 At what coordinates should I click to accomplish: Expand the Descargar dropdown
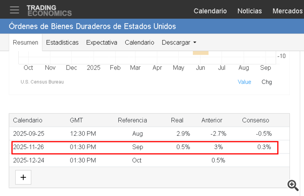(179, 43)
